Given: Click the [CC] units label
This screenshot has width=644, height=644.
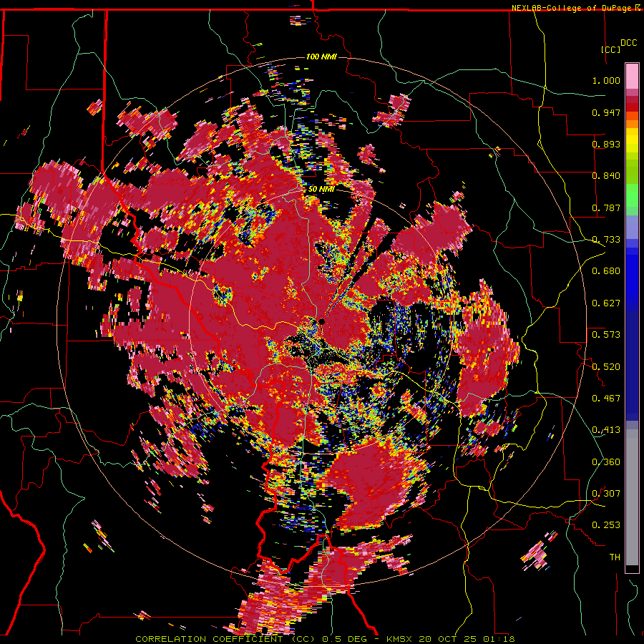Looking at the screenshot, I should [610, 49].
